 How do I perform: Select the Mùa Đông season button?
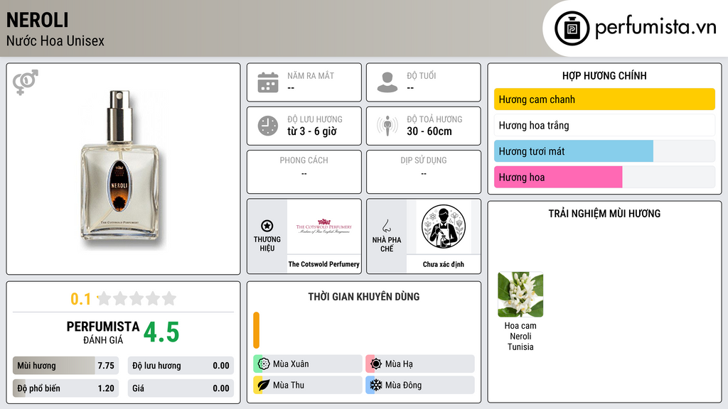(420, 385)
